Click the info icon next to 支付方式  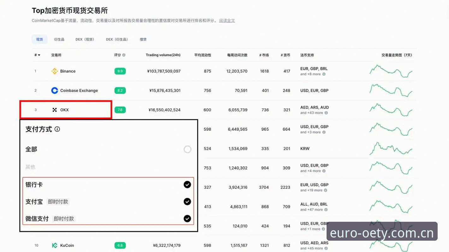click(57, 129)
